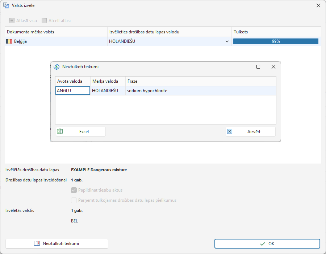Click the green checkmark on OK
Image resolution: width=326 pixels, height=254 pixels.
[x=263, y=244]
